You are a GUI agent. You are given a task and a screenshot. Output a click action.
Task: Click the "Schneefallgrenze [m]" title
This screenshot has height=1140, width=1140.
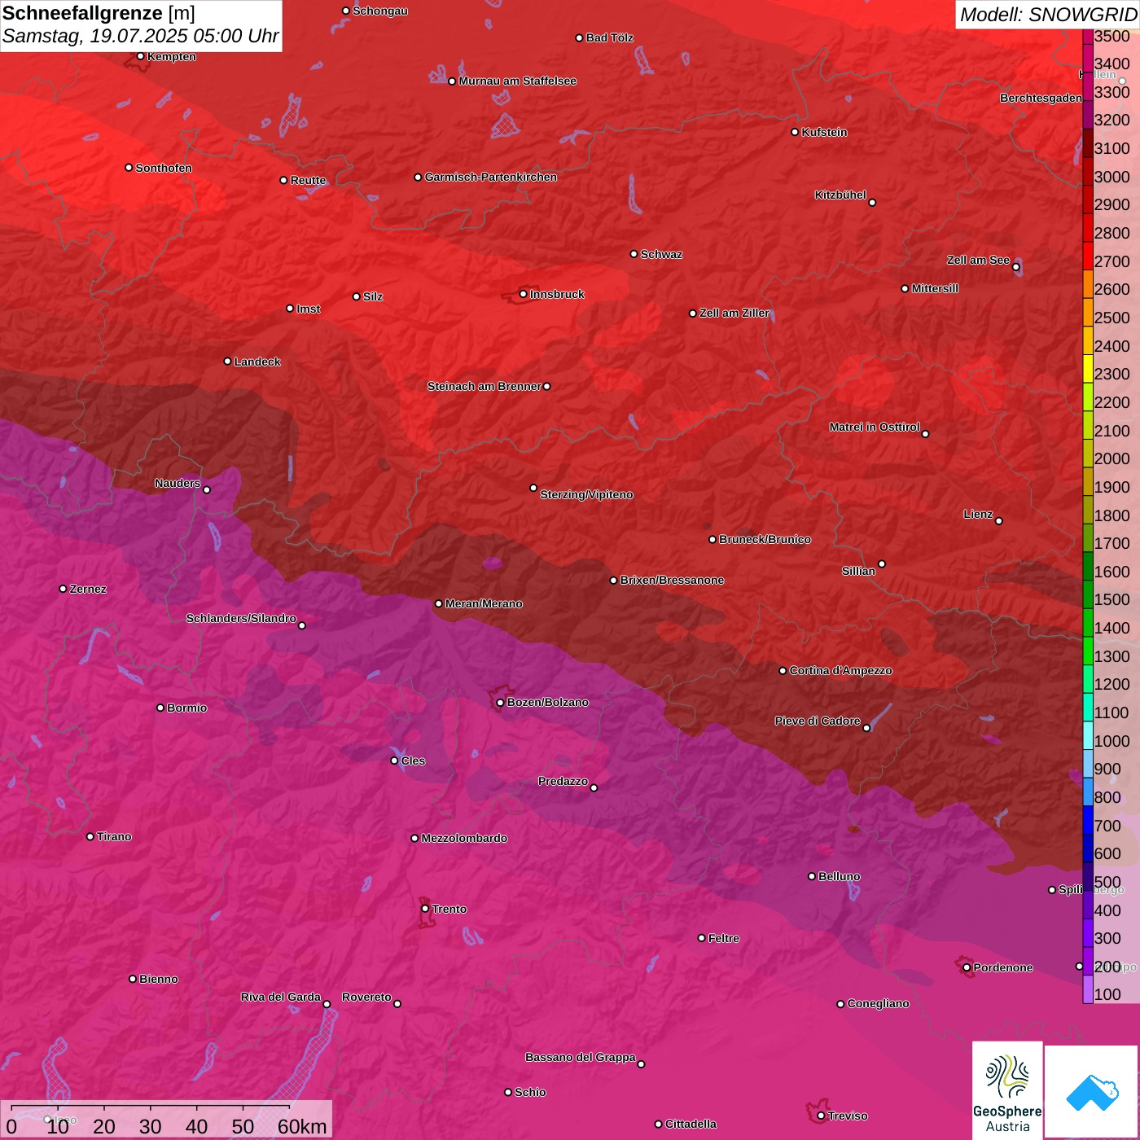99,13
